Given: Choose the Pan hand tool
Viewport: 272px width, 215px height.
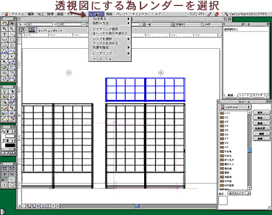Looking at the screenshot, I should [x=4, y=23].
